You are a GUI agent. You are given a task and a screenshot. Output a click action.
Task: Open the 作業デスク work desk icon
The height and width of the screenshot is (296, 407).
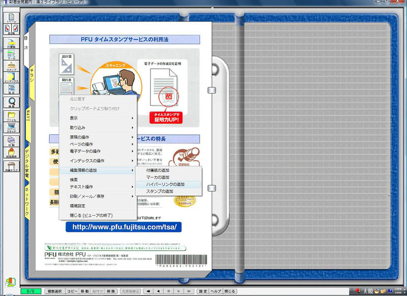11,166
